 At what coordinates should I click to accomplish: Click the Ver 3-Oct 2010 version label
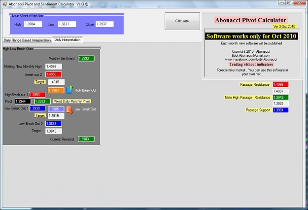point(284,26)
